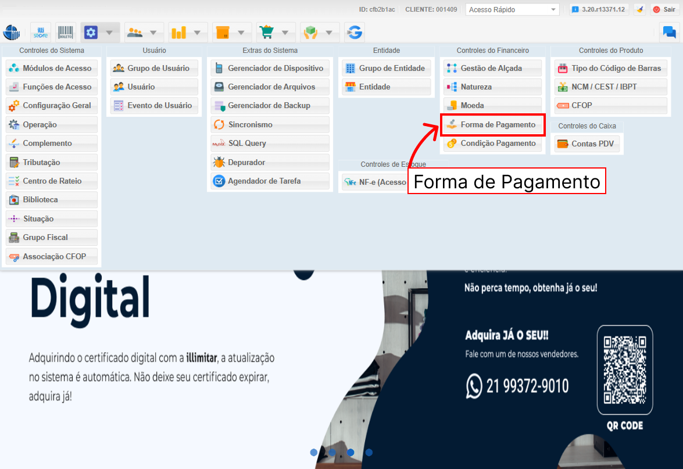Click the yellow bar chart toolbar icon
This screenshot has width=683, height=469.
178,32
